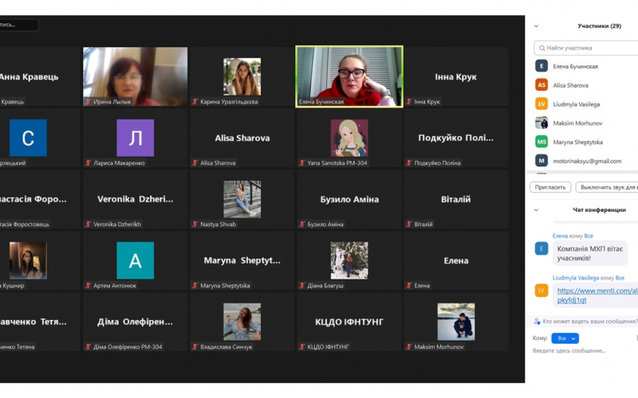The image size is (638, 398).
Task: Click muted mic icon beside Maksim Morhunov tile
Action: 409,347
